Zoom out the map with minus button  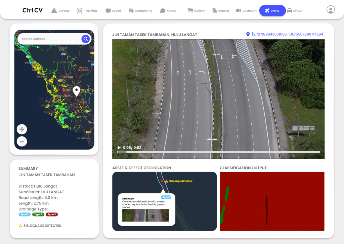tap(22, 141)
